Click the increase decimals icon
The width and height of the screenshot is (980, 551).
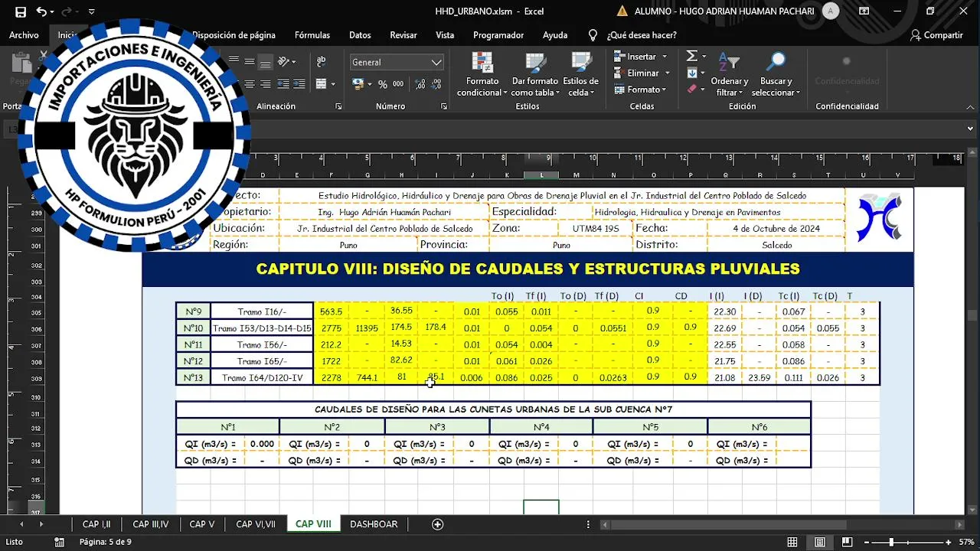coord(420,84)
